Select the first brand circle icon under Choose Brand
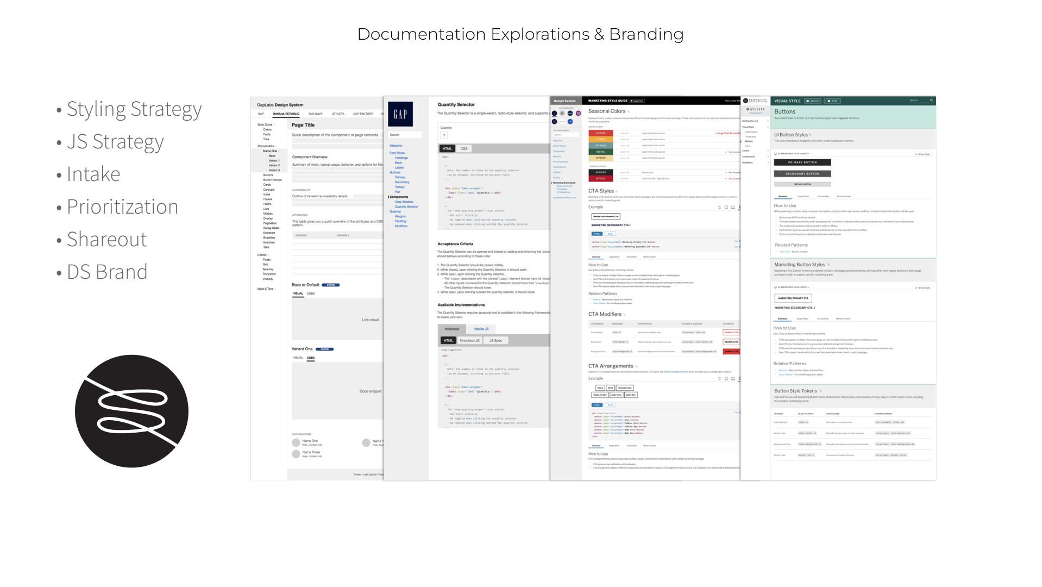Image resolution: width=1042 pixels, height=587 pixels. 555,114
